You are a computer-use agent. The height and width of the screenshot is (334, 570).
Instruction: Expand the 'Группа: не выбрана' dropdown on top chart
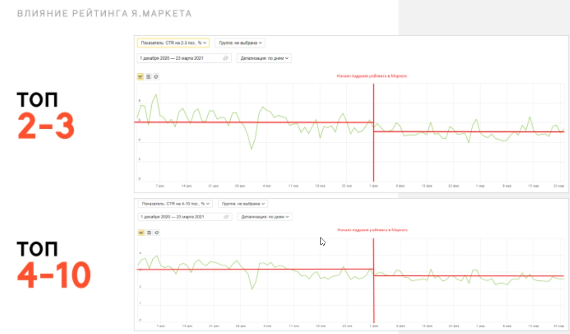coord(241,42)
